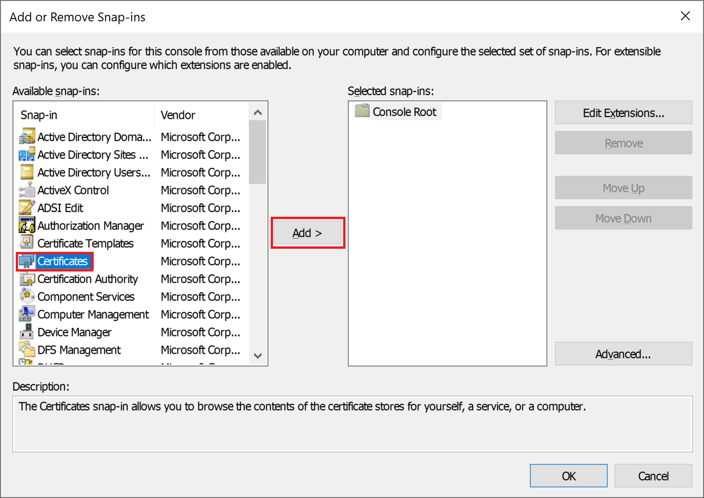The height and width of the screenshot is (498, 704).
Task: Choose Certification Authority from available snap-ins
Action: pos(87,279)
